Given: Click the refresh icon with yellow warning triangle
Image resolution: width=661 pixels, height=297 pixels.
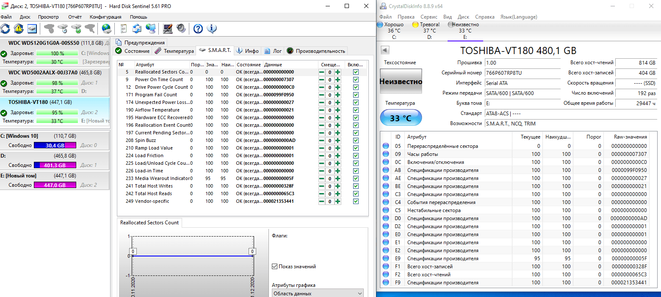Looking at the screenshot, I should tap(19, 29).
